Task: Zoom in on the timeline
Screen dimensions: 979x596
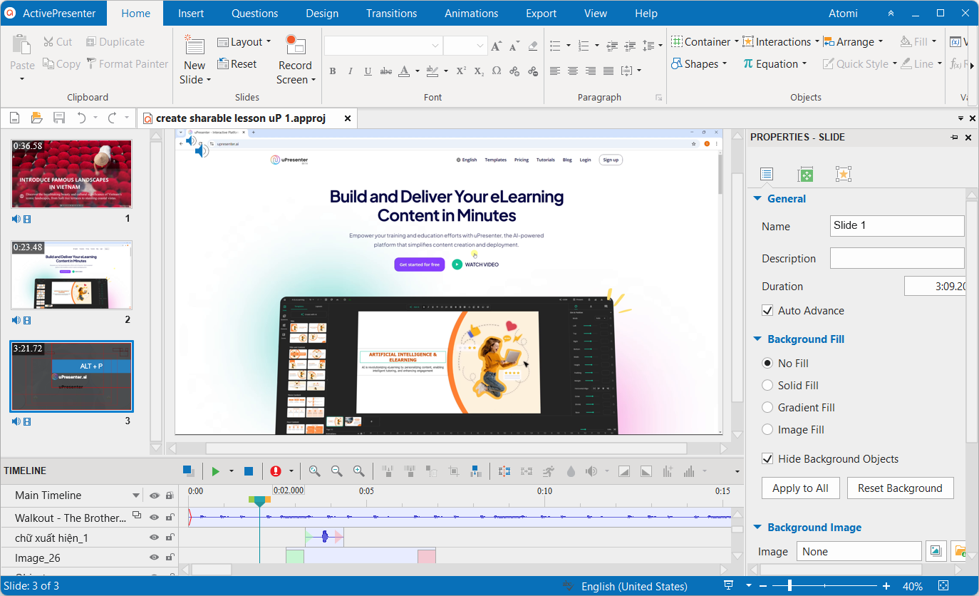Action: [x=359, y=471]
